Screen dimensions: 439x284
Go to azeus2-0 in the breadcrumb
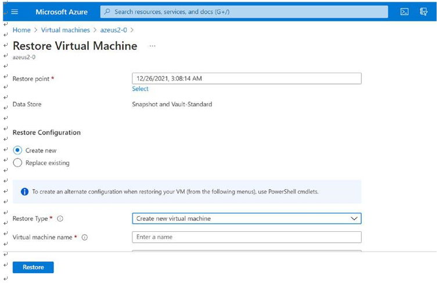coord(113,30)
